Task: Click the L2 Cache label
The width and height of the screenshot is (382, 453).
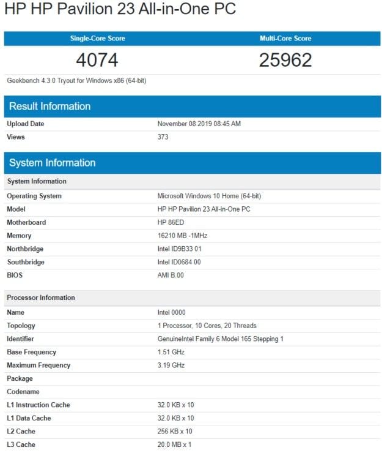Action: (x=21, y=432)
